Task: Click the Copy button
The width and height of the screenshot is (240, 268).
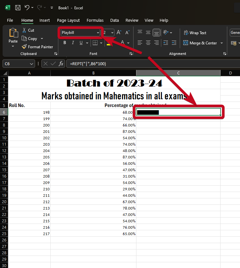Action: tap(29, 39)
